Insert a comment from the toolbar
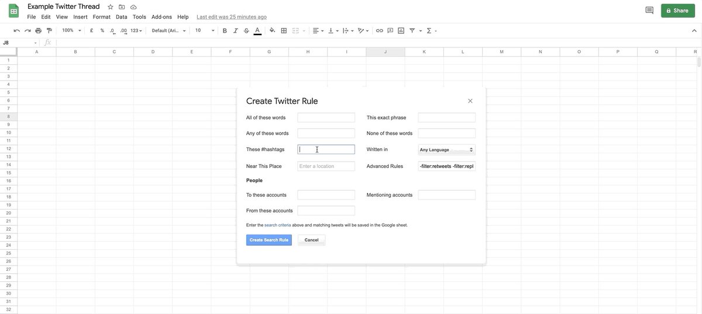Screen dimensions: 702x314 click(x=390, y=30)
